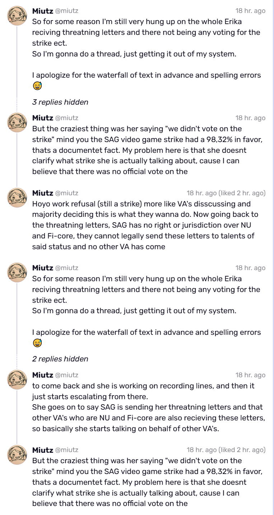Click the @miutz handle on the 'to come back' post
Screen dimensions: 274x515
click(66, 375)
